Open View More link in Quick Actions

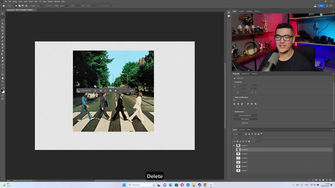point(245,123)
